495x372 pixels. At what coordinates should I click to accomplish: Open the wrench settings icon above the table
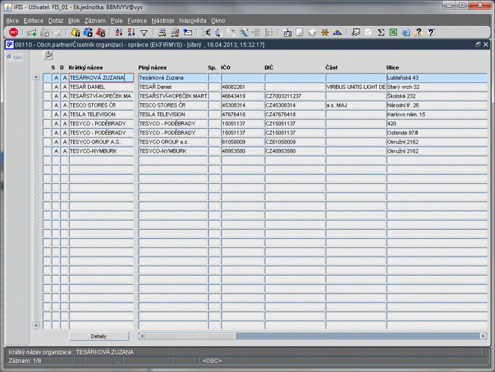tap(48, 56)
